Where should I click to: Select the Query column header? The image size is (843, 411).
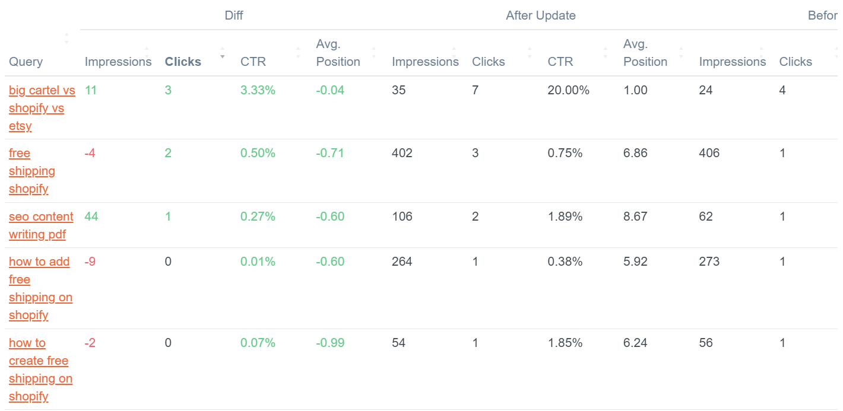(26, 62)
